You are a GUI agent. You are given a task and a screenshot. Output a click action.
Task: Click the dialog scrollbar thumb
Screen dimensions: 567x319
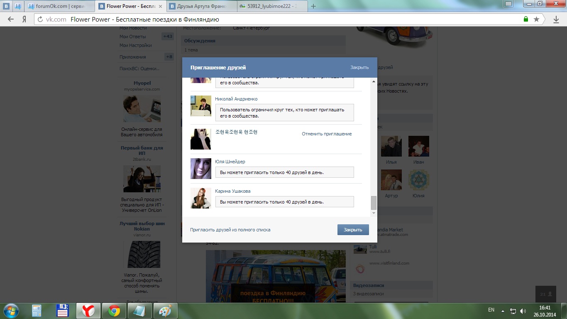[374, 203]
